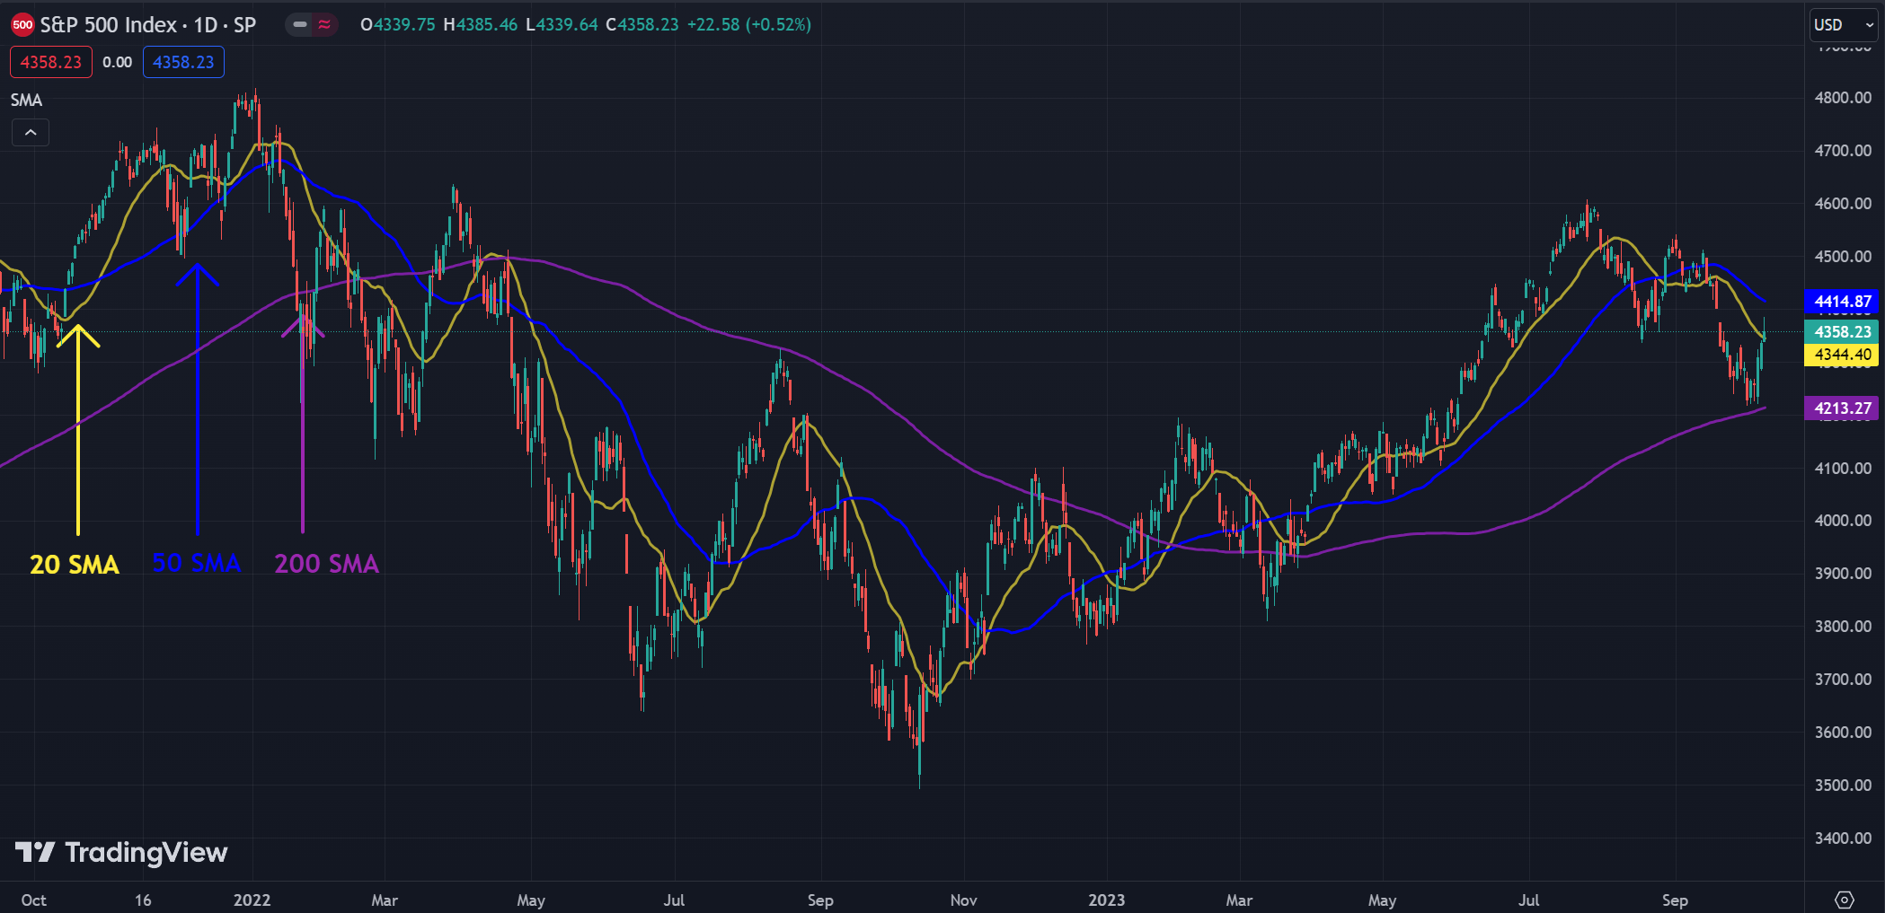Click the 2022 year label on time axis

[252, 900]
